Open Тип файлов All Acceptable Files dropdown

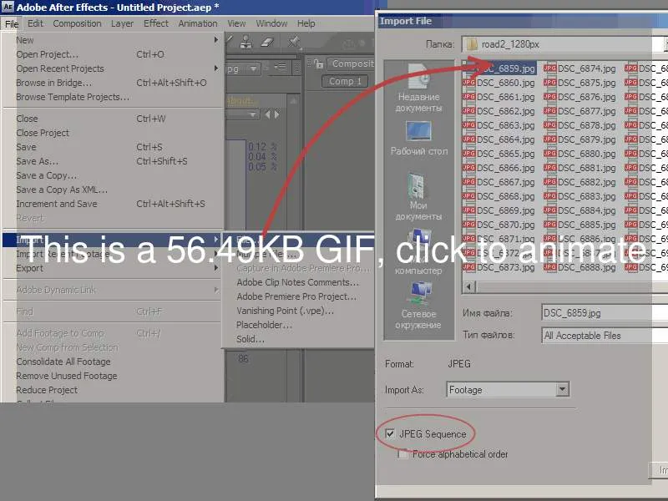click(x=604, y=336)
